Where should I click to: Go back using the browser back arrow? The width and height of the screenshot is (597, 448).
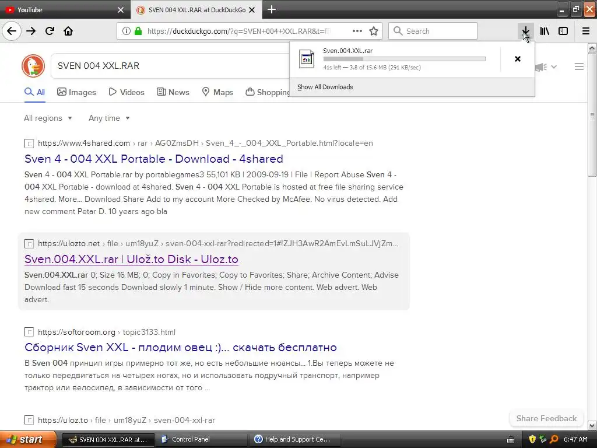pyautogui.click(x=12, y=31)
